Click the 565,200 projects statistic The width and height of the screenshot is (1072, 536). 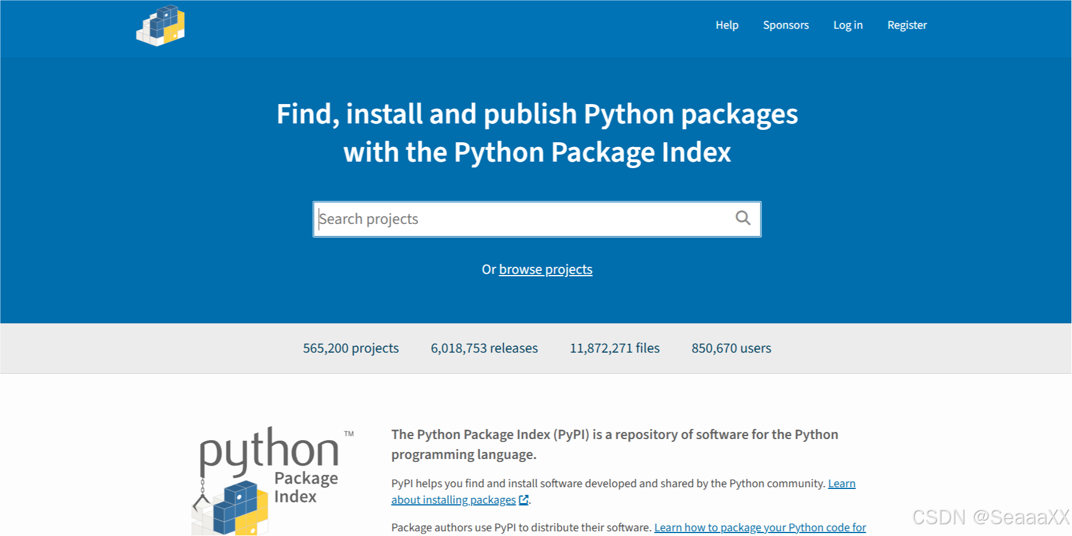pos(351,348)
